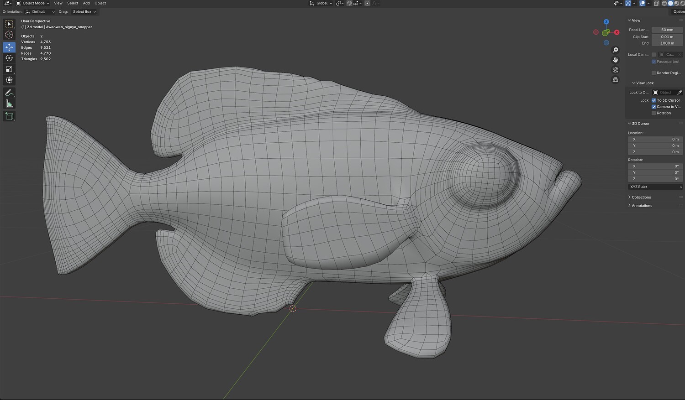Screen dimensions: 685x400
Task: Switch to material preview shading icon
Action: pyautogui.click(x=677, y=3)
